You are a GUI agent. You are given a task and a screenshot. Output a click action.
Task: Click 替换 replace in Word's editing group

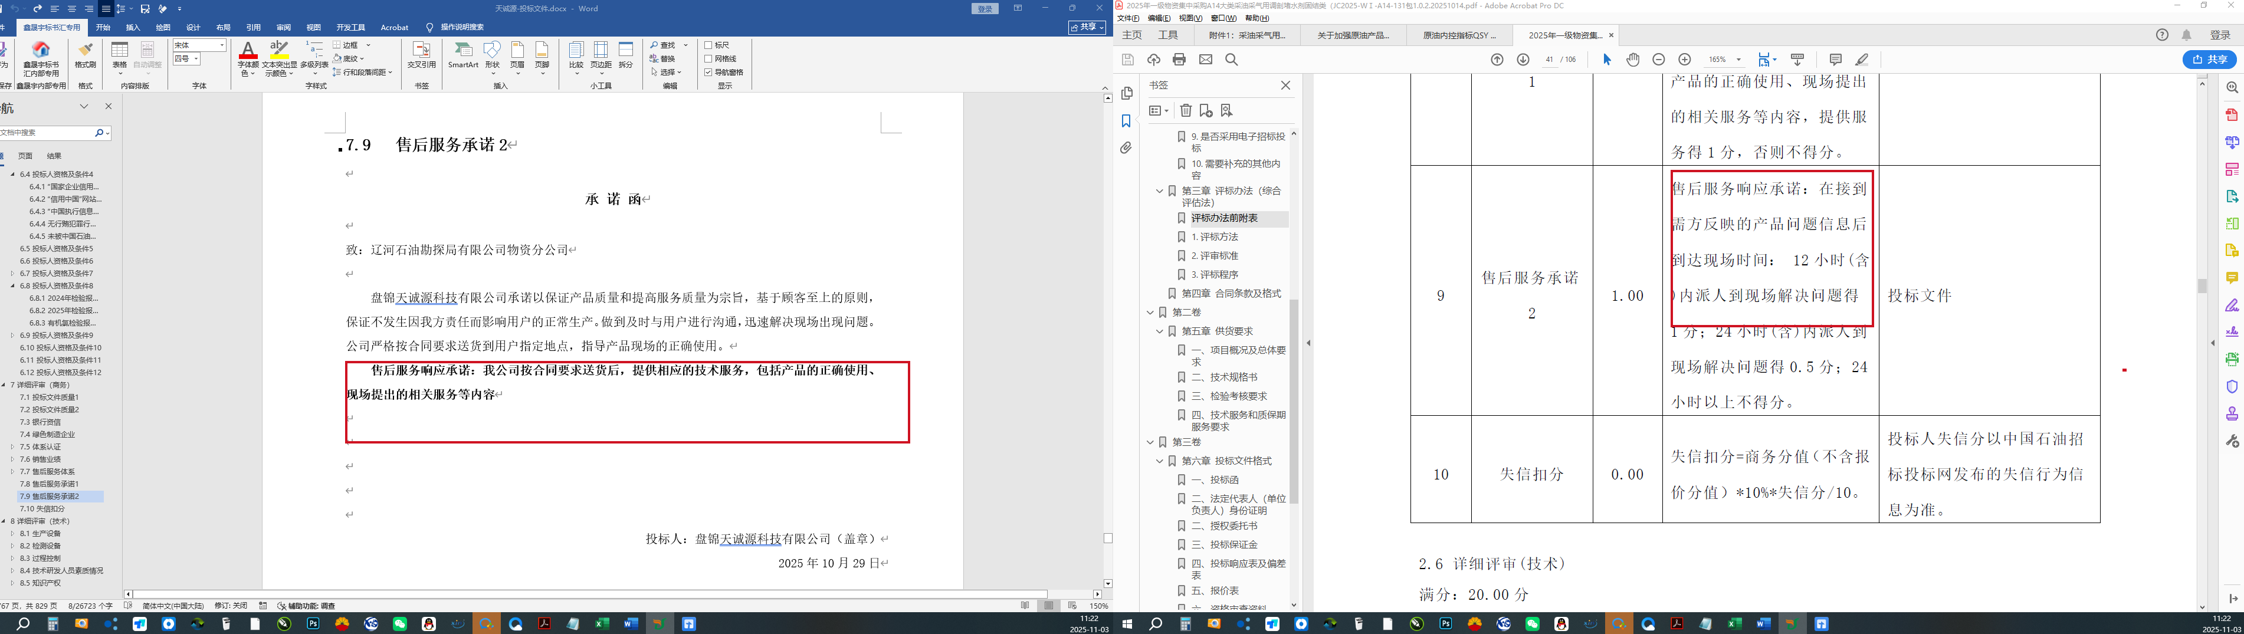(x=663, y=58)
